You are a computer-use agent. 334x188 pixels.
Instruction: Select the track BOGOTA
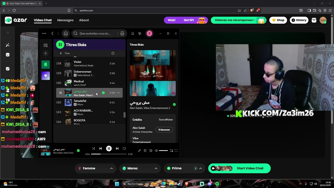click(89, 122)
